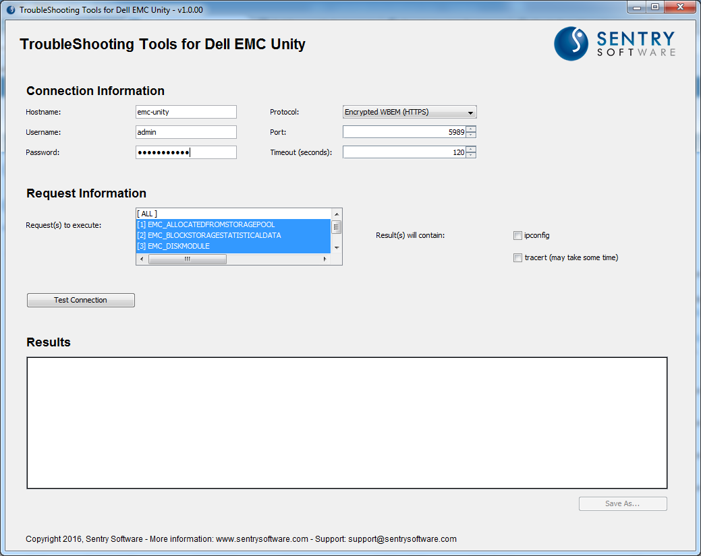Viewport: 701px width, 556px height.
Task: Click the app icon in title bar
Action: pos(11,10)
